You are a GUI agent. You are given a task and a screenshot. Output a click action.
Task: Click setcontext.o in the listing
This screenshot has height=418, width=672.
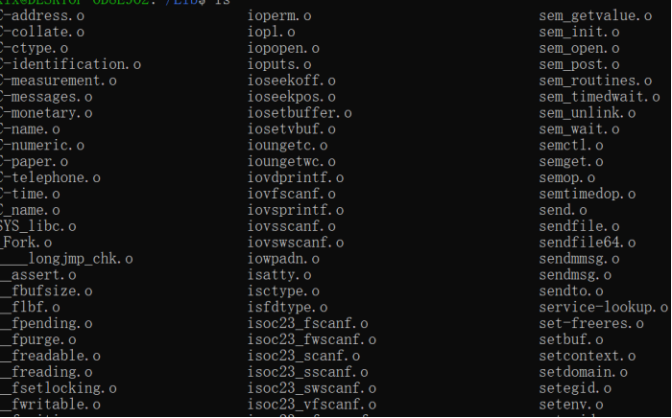(x=588, y=356)
